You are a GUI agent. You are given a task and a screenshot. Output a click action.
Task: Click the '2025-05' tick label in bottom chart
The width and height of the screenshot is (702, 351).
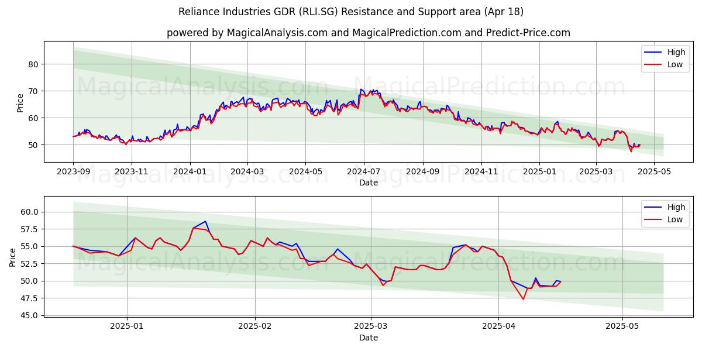(623, 328)
